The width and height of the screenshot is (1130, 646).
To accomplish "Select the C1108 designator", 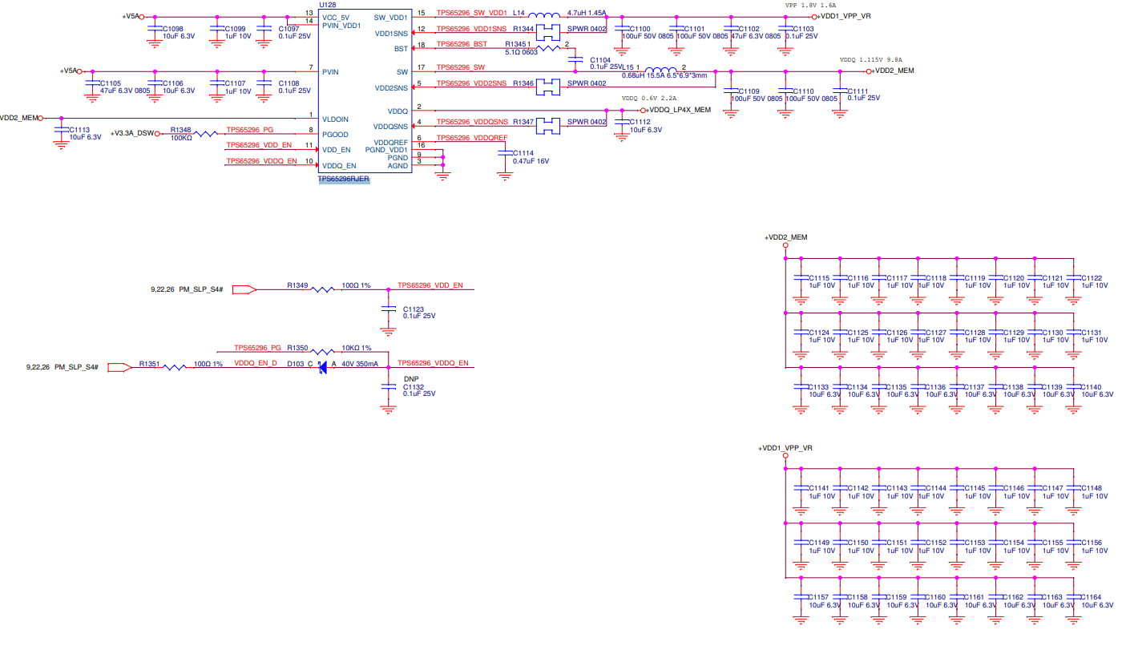I will 289,83.
